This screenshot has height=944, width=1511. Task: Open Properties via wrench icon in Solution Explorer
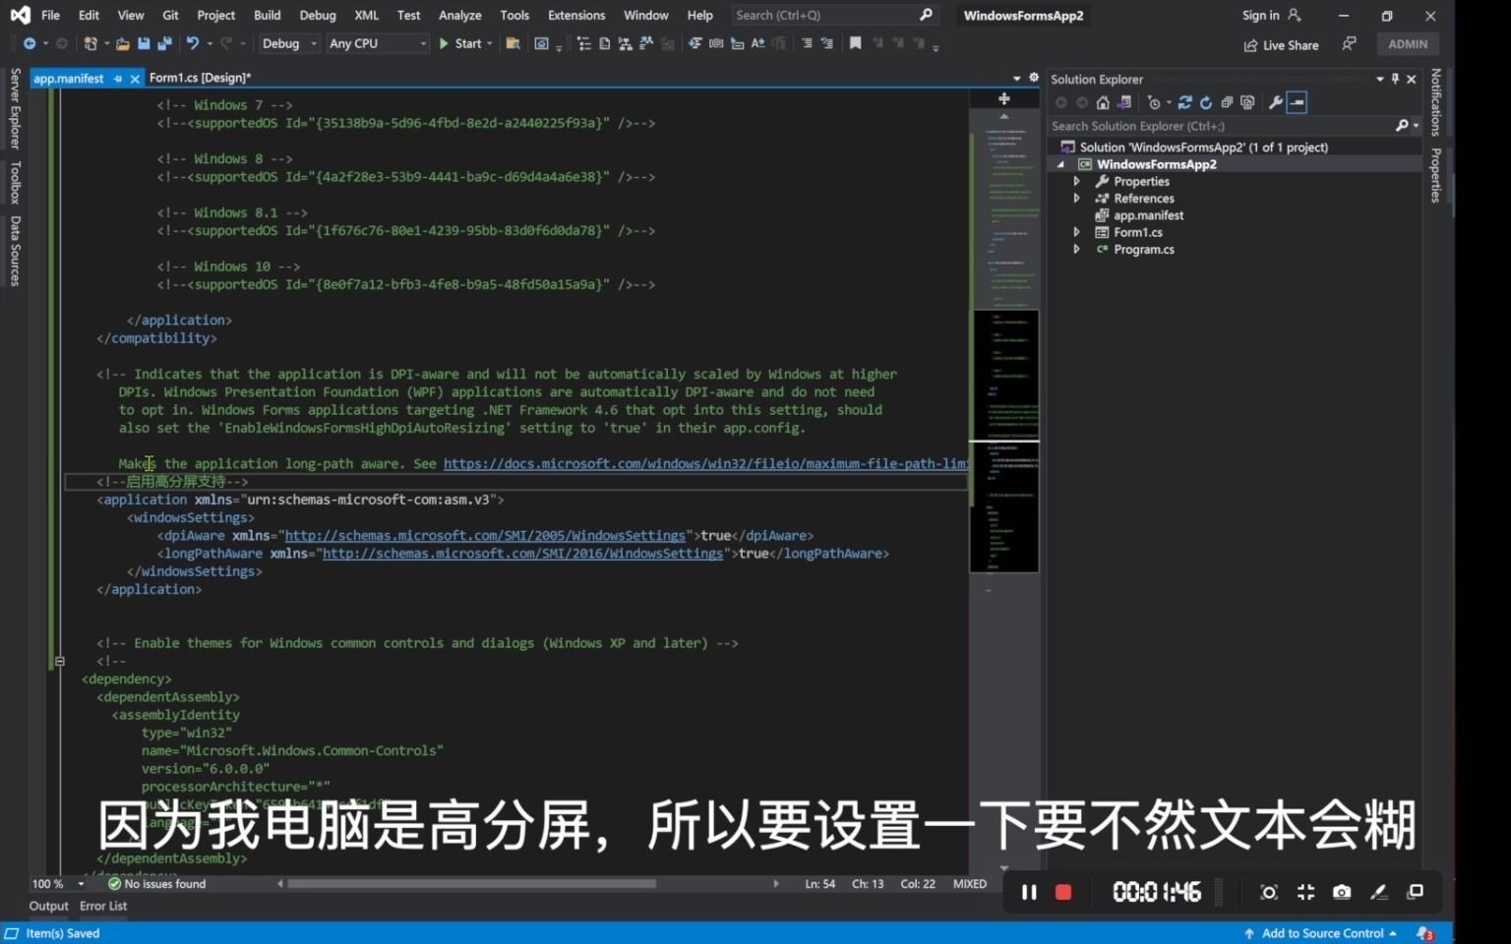tap(1276, 102)
